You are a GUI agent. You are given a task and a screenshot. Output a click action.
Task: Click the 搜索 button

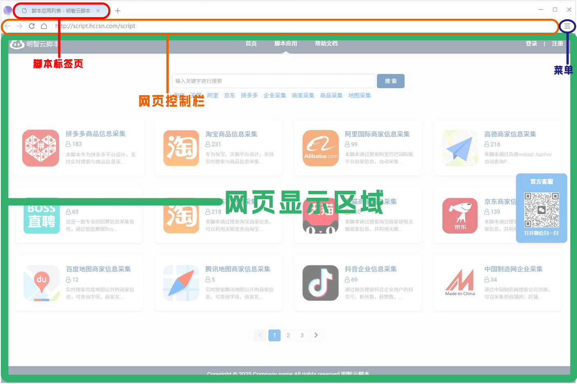(x=391, y=81)
